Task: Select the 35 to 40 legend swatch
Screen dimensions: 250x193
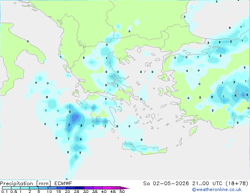Action: click(97, 188)
